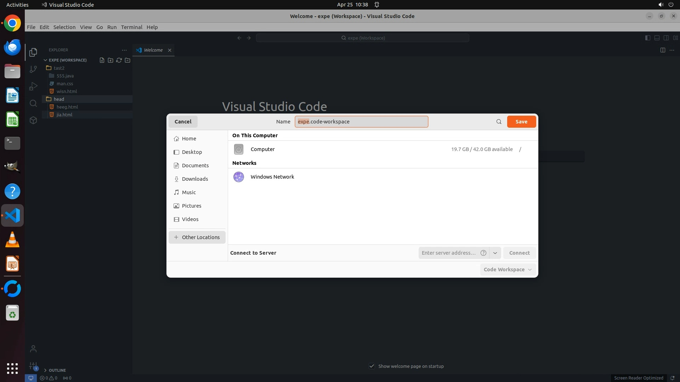Click the Cancel button
680x382 pixels.
point(183,122)
